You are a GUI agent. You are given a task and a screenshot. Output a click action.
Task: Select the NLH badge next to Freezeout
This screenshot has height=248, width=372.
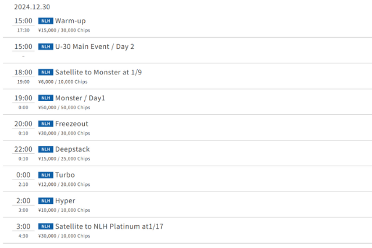(45, 124)
